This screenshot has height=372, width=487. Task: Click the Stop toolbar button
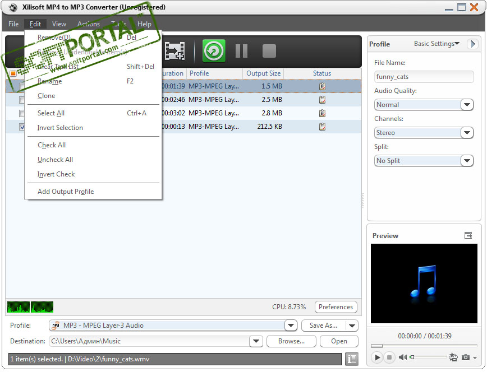coord(269,51)
